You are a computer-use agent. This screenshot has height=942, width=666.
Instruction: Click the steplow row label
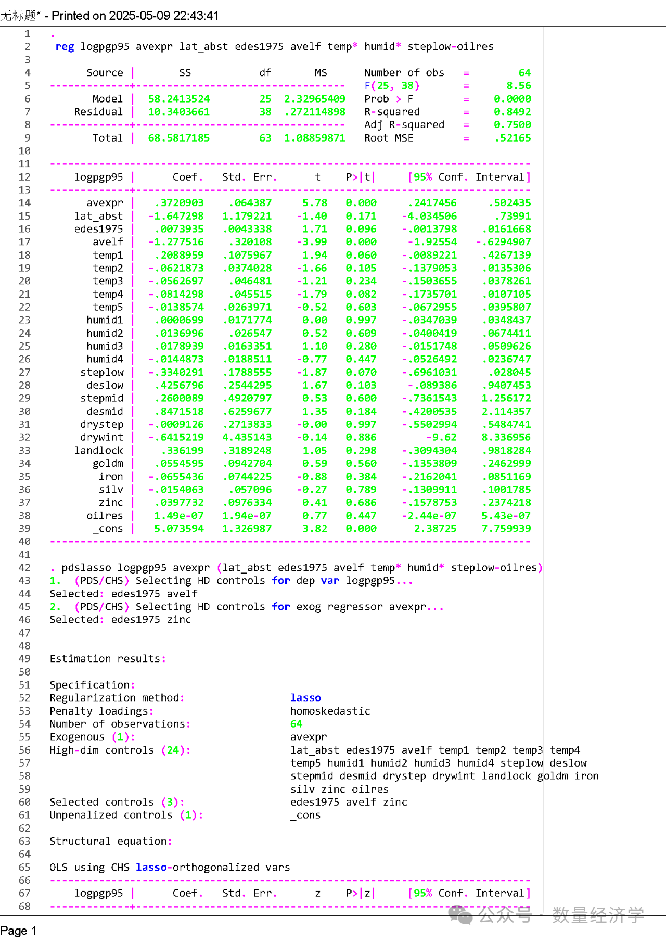coord(102,372)
